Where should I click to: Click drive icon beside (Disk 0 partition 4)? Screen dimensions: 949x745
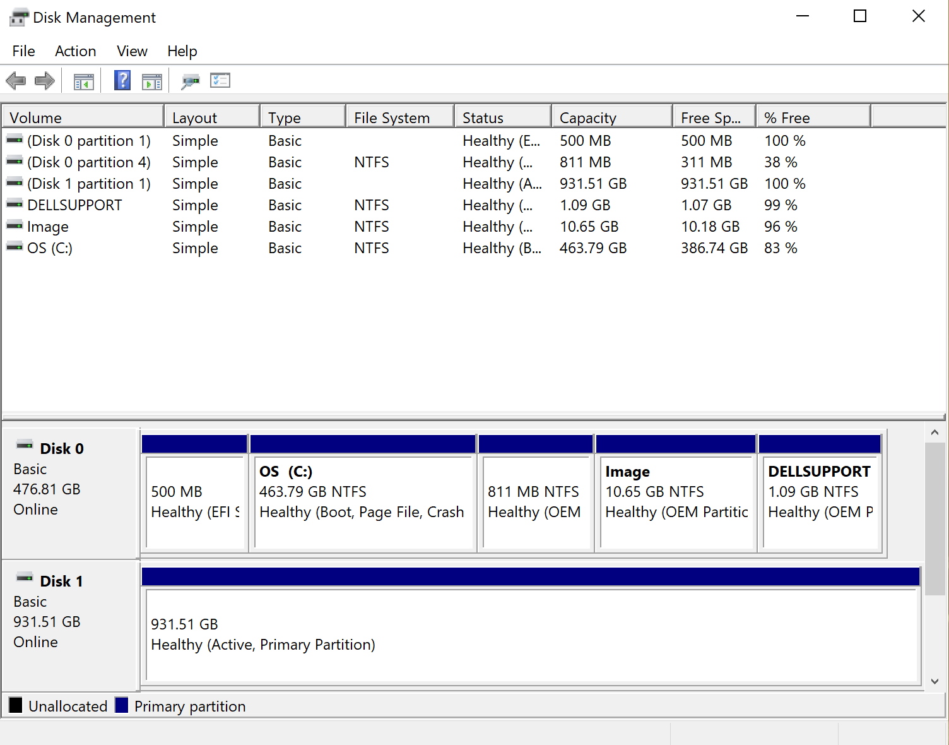(15, 162)
